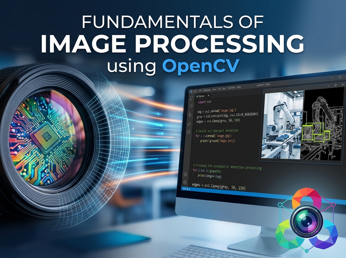Click the code line ending with 'cv2' import

[x=204, y=102]
